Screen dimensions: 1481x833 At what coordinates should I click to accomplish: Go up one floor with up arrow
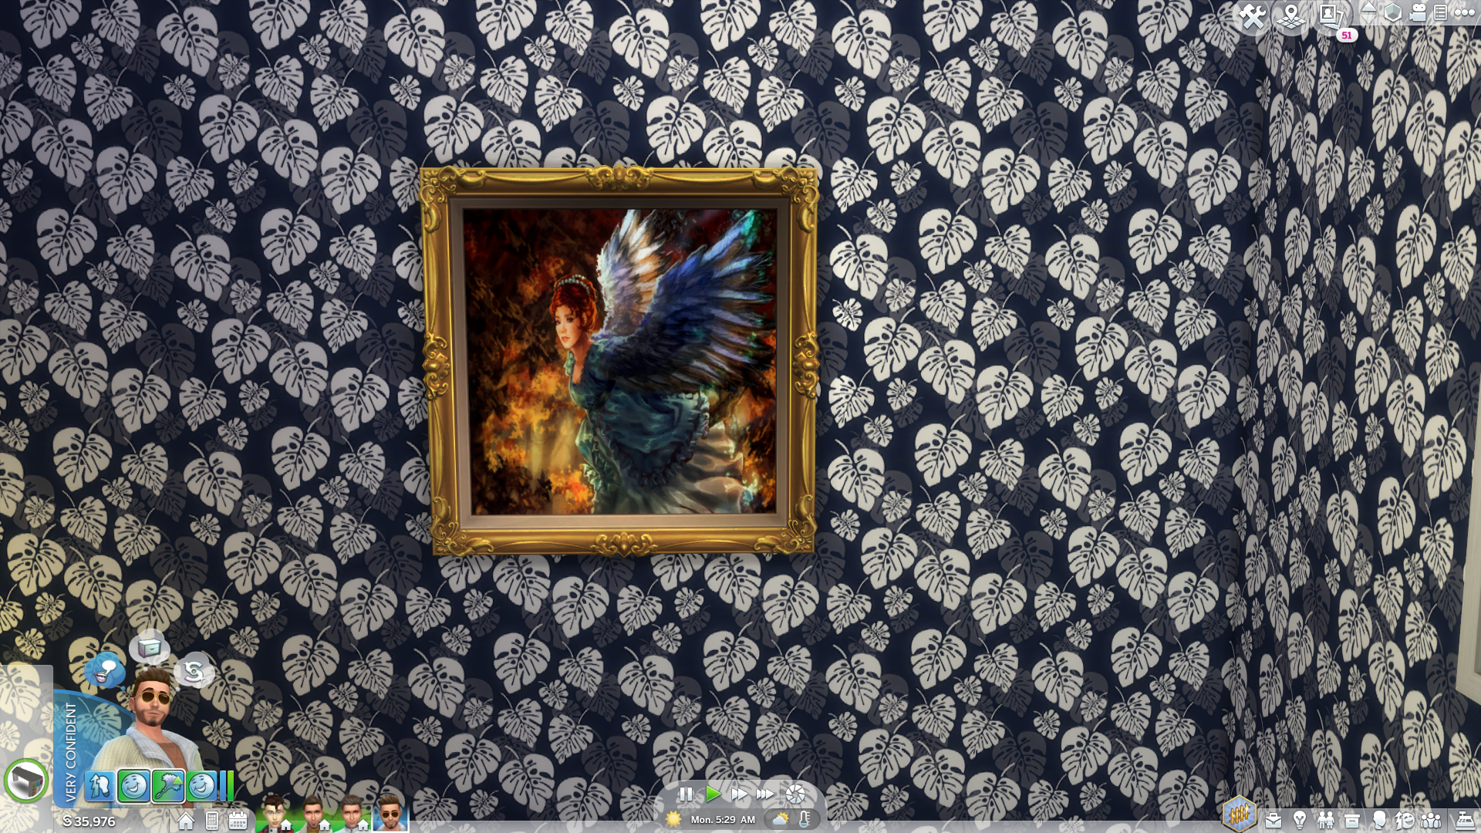(x=1368, y=8)
